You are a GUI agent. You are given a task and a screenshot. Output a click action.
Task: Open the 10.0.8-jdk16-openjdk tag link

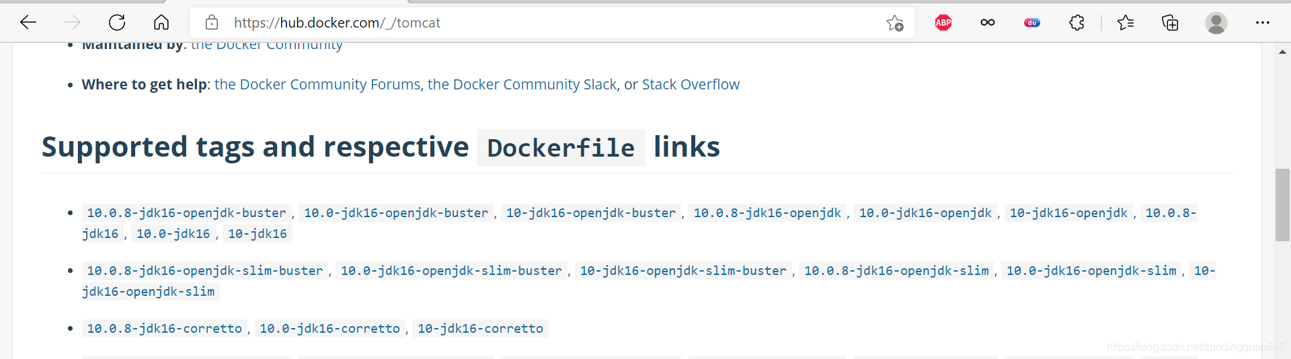pyautogui.click(x=767, y=213)
